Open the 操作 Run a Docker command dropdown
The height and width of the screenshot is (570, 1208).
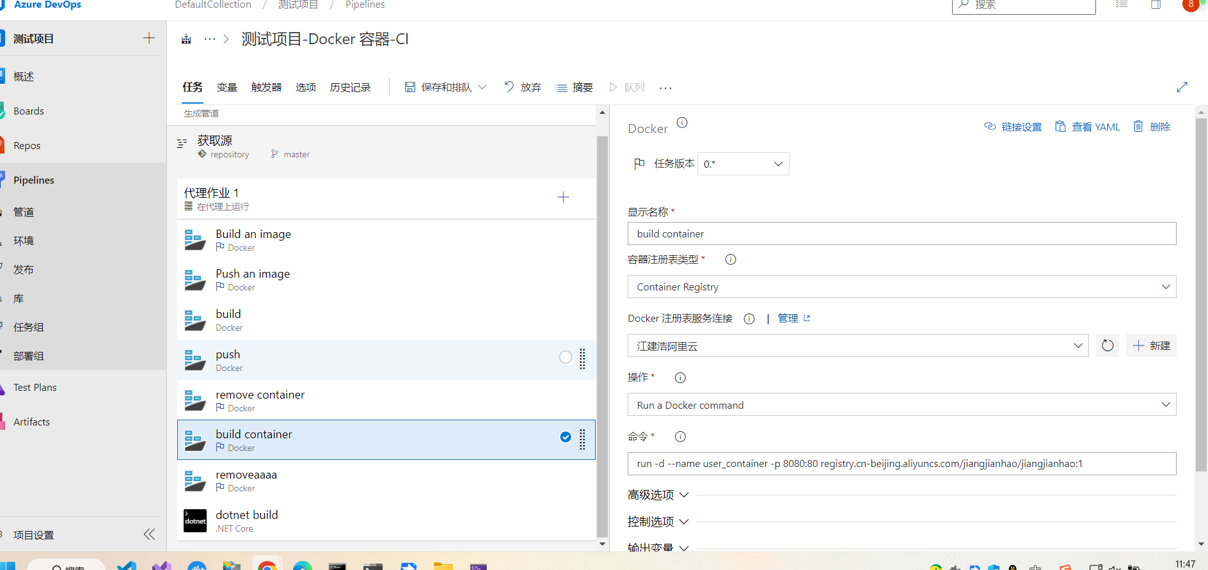click(902, 404)
